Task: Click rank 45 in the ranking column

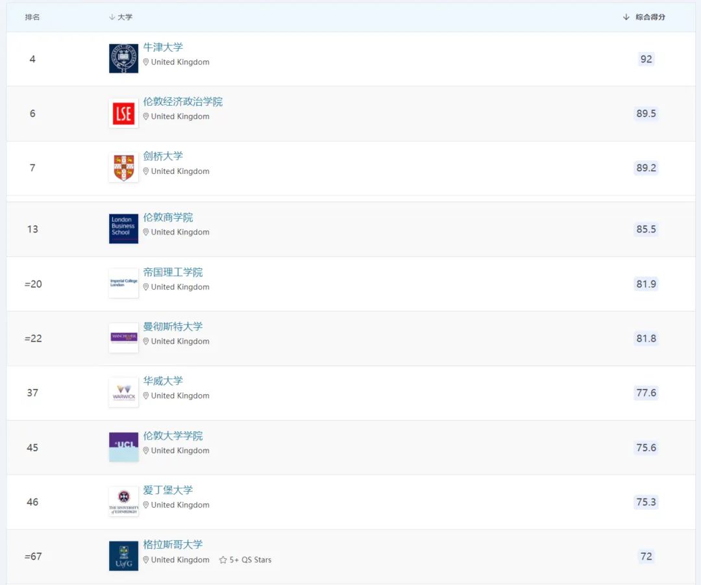Action: 32,448
